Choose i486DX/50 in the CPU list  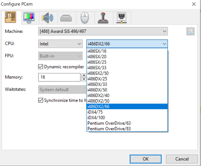coord(127,90)
